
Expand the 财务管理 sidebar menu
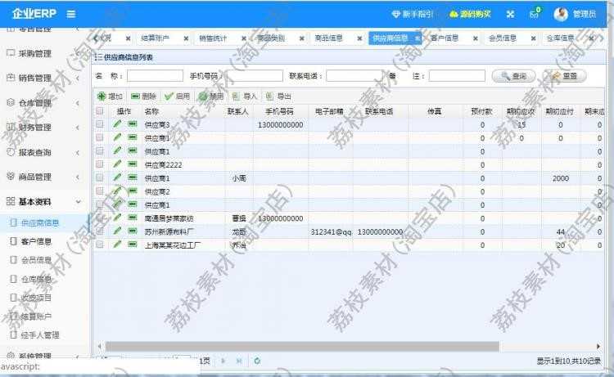click(44, 128)
